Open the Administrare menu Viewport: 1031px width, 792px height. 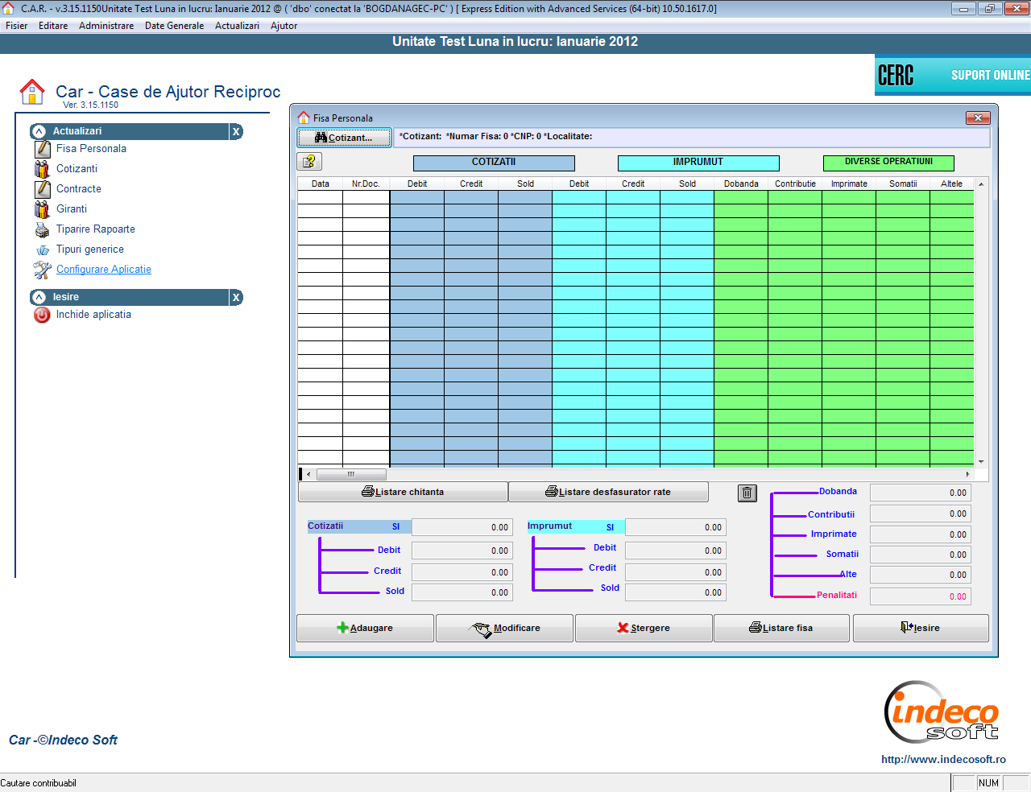point(106,26)
